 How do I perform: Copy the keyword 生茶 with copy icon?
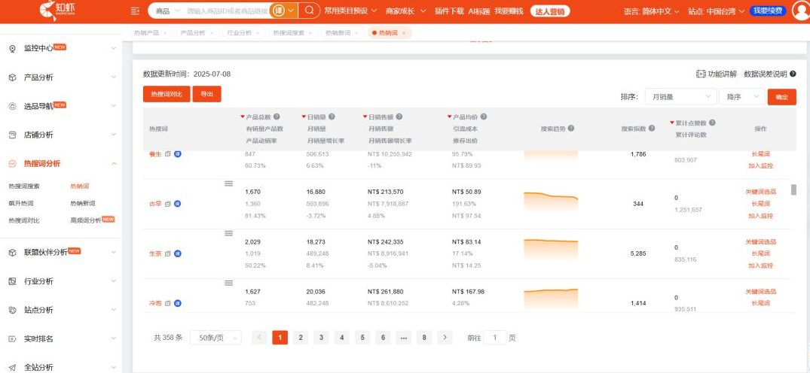tap(168, 254)
